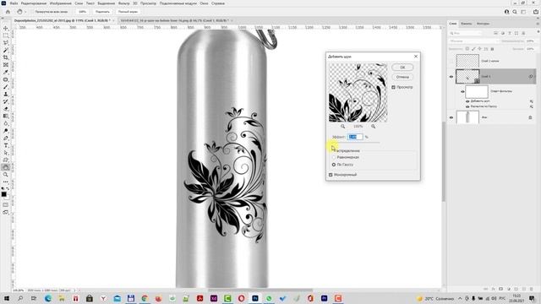
Task: Select the Eraser tool
Action: (x=6, y=109)
